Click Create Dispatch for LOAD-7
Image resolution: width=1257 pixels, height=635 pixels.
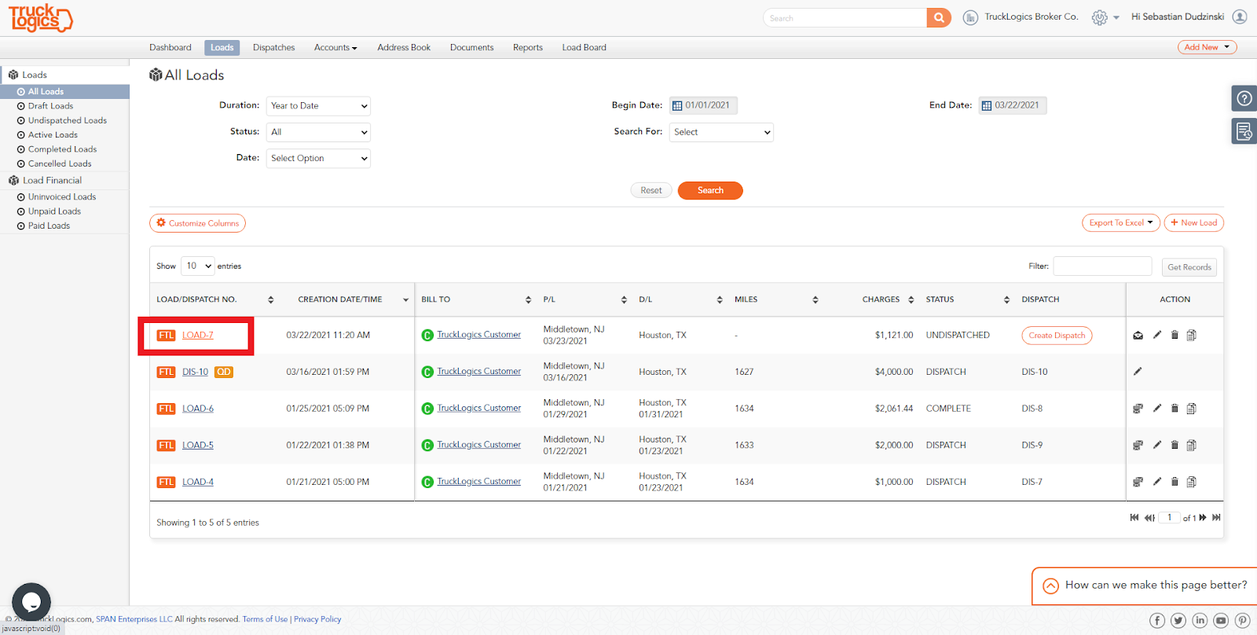pos(1057,336)
